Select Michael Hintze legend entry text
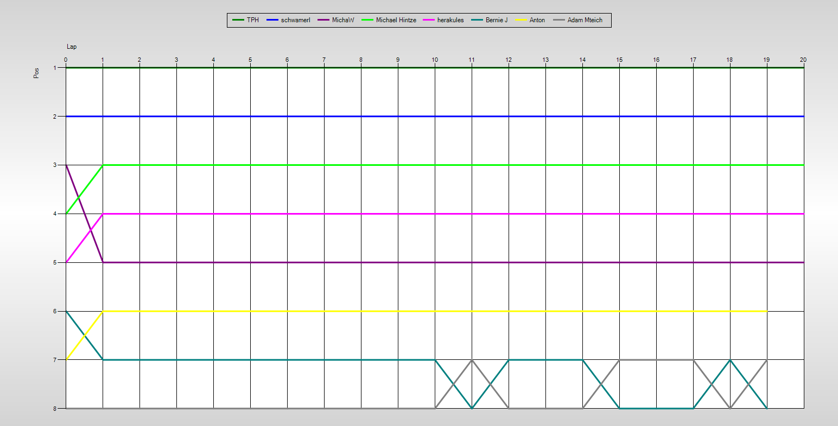This screenshot has height=426, width=838. (x=396, y=20)
